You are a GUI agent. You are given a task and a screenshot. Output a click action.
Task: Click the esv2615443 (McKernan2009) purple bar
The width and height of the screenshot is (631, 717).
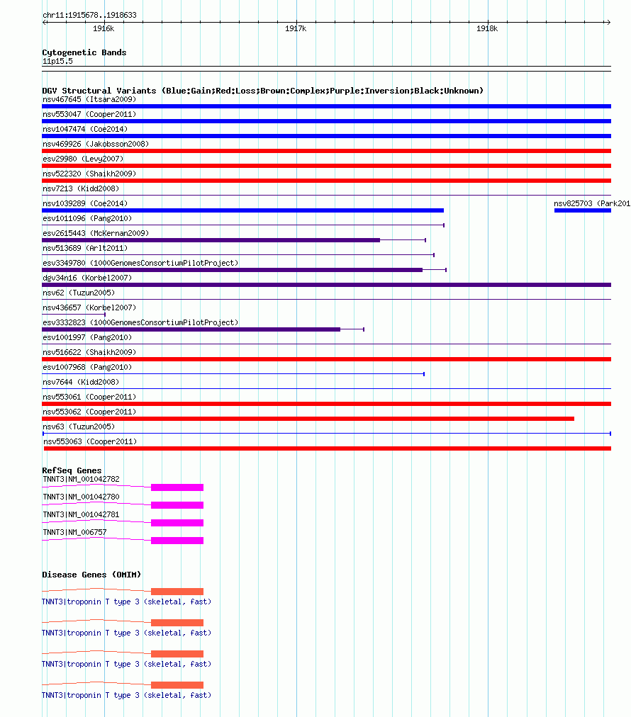click(x=211, y=240)
